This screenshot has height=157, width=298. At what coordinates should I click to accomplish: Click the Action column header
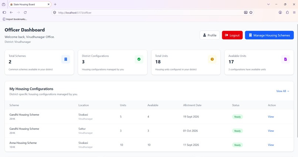[272, 105]
